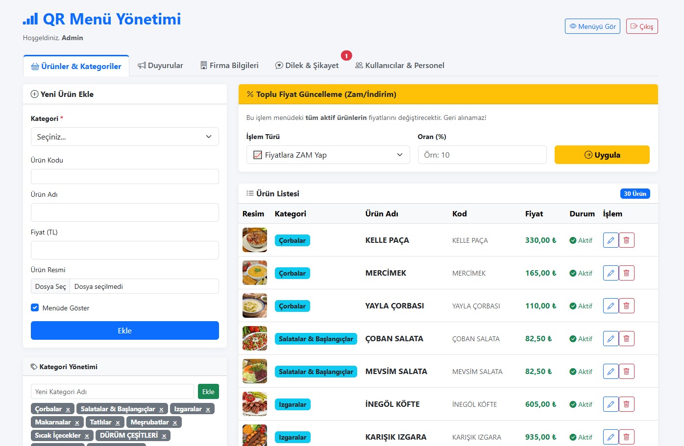
Task: Open the Kategori dropdown
Action: point(124,137)
